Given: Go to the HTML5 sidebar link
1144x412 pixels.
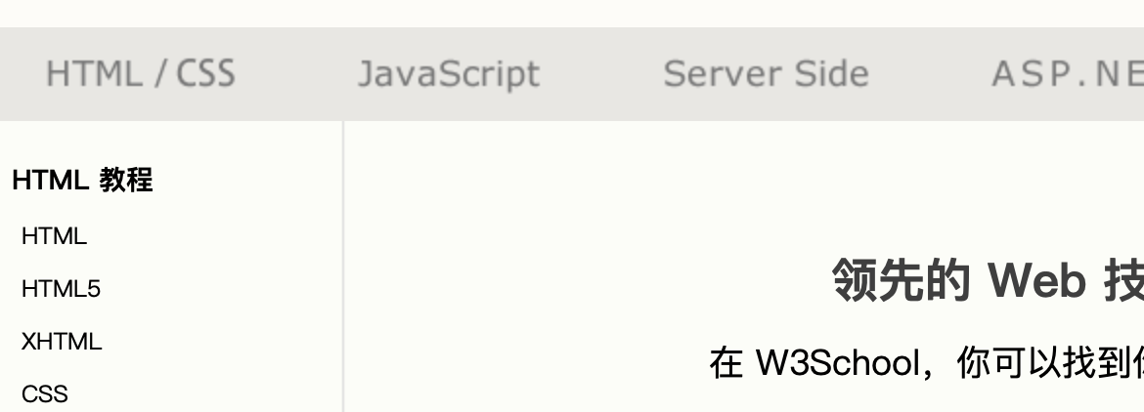Looking at the screenshot, I should (x=61, y=289).
